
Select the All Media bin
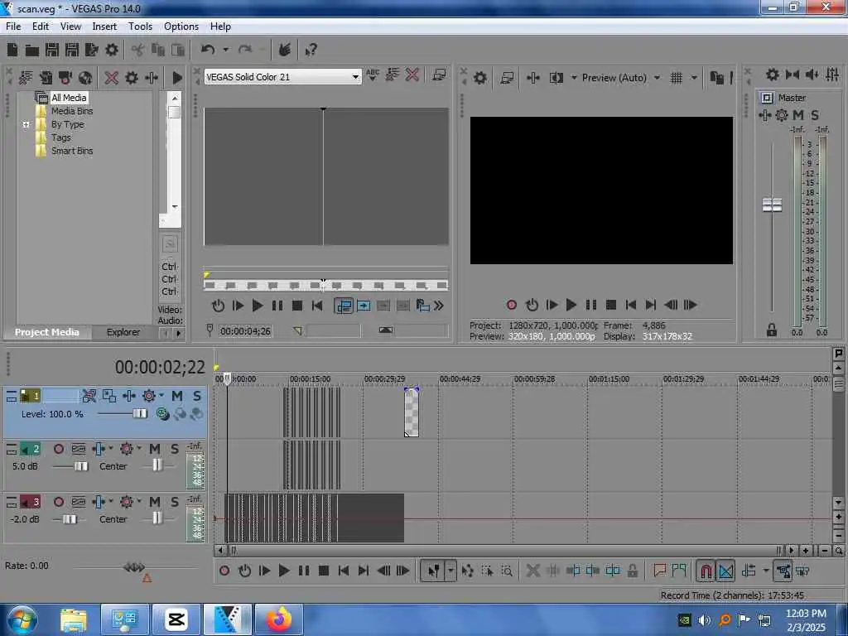tap(69, 98)
